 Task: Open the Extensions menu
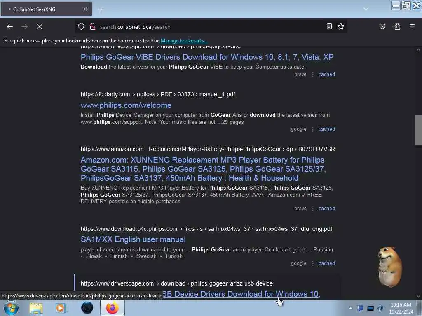point(397,26)
